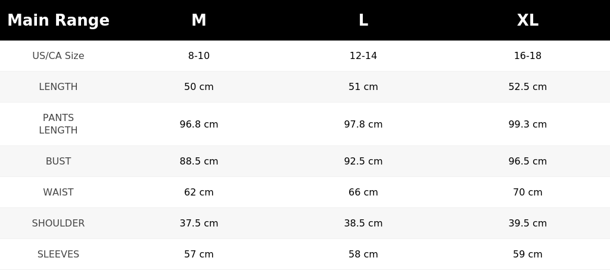Click the SLEEVES row label
Viewport: 610px width, 270px height.
(58, 254)
